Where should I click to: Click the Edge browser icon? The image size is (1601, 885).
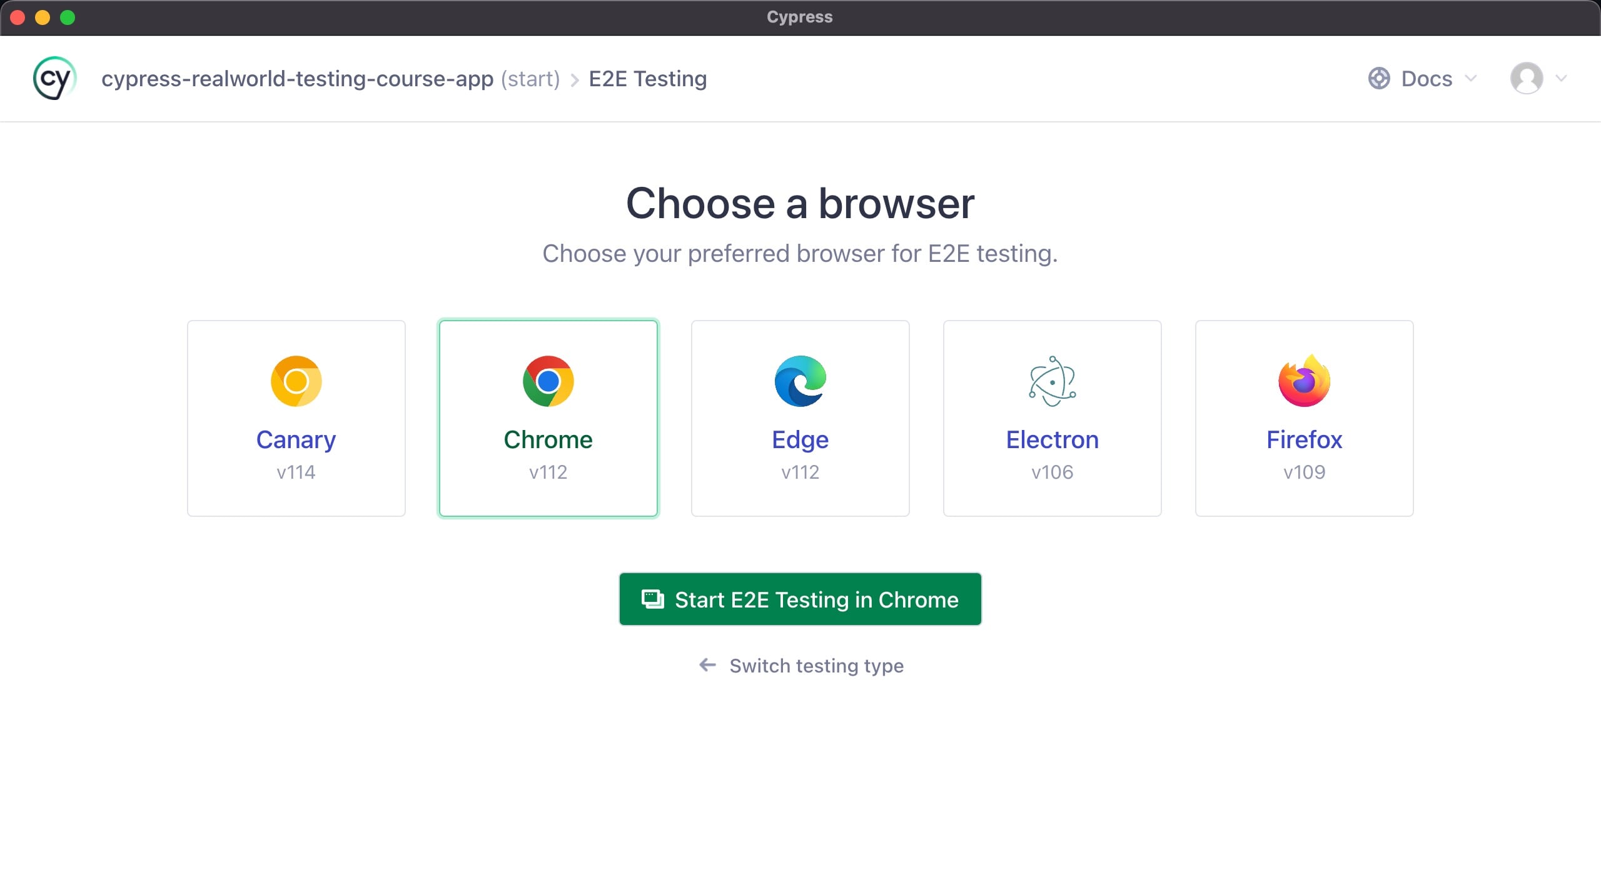(x=800, y=381)
